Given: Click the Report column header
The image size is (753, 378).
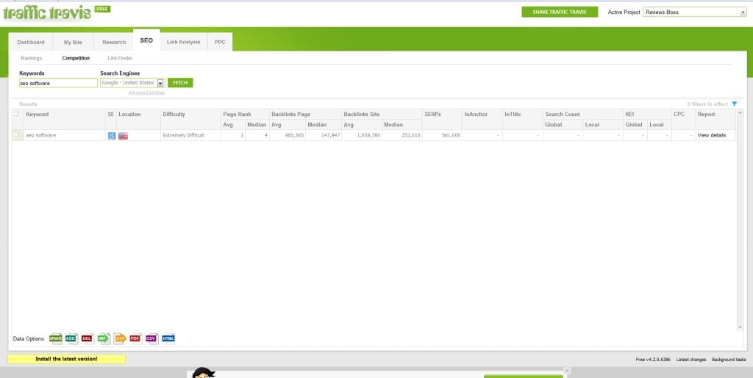Looking at the screenshot, I should pos(706,114).
